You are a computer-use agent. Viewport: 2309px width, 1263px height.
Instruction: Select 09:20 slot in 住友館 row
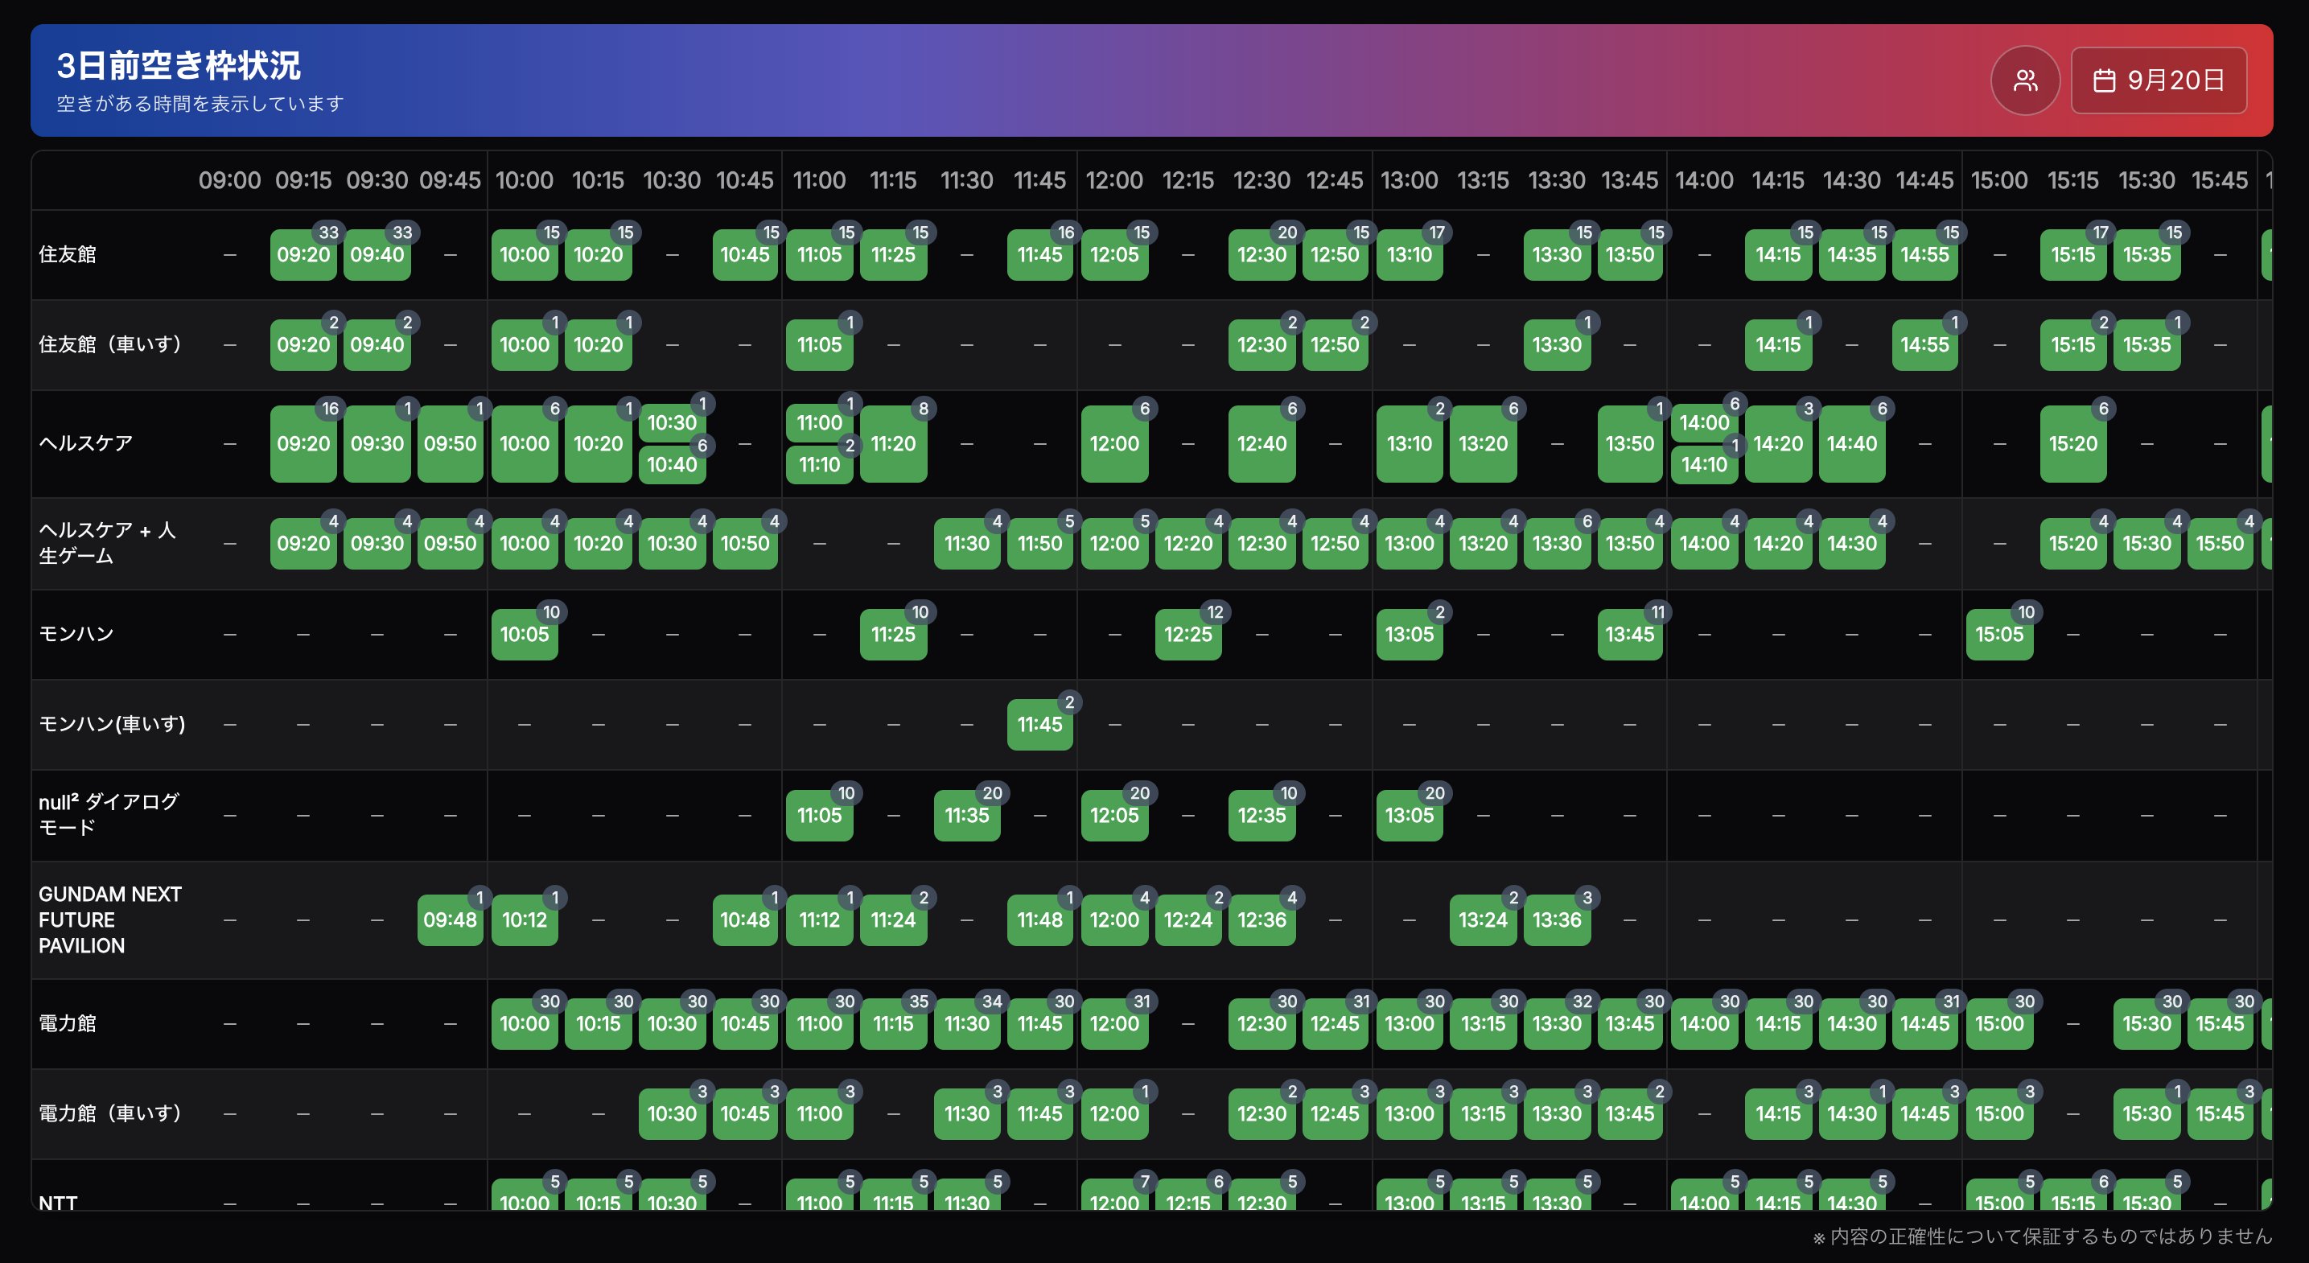coord(303,254)
